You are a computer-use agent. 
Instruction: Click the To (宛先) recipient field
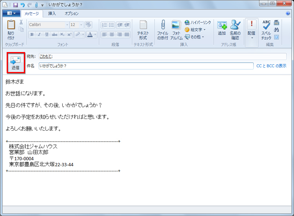[x=163, y=56]
